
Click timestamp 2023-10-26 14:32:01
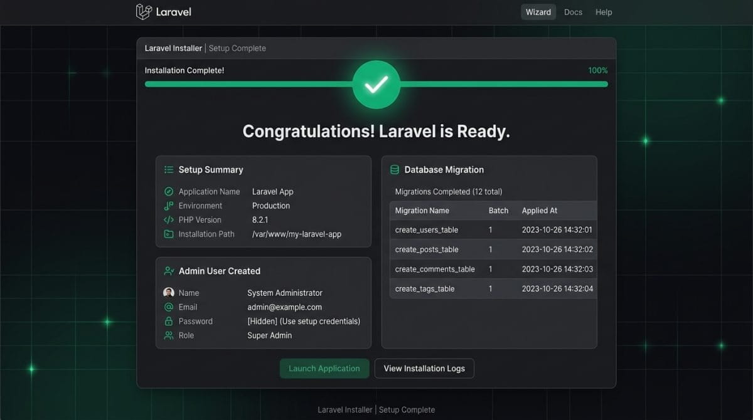(557, 230)
